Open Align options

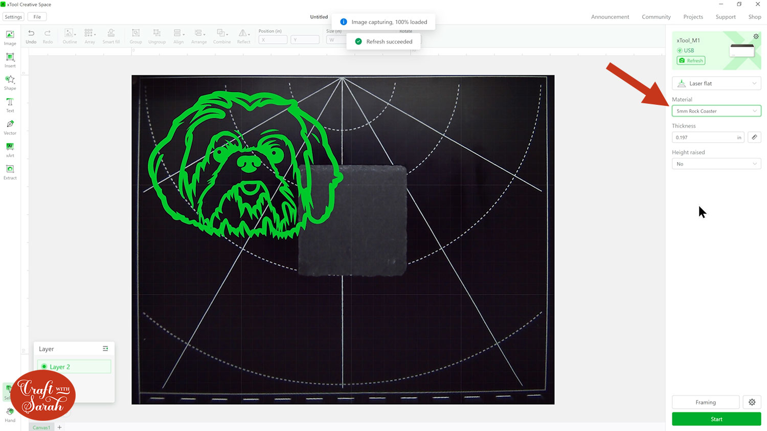[178, 36]
